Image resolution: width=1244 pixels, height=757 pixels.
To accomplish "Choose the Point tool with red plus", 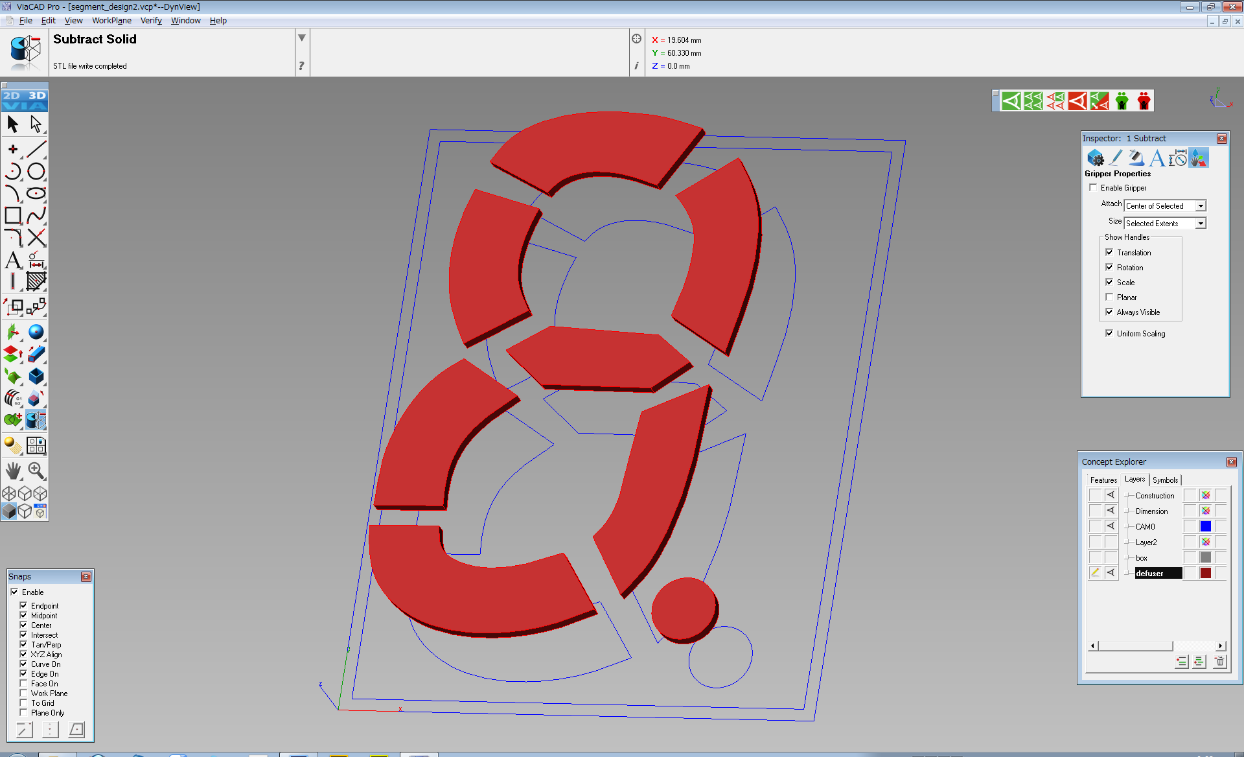I will coord(13,149).
